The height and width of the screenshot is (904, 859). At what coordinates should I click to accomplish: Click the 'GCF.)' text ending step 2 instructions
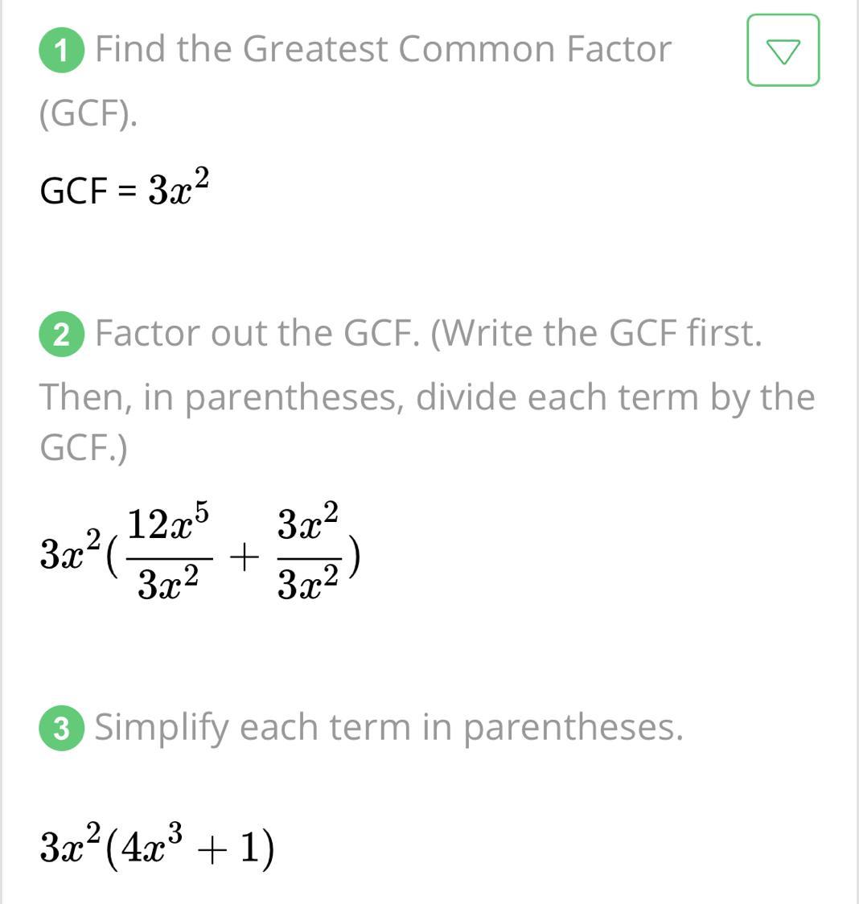click(84, 447)
